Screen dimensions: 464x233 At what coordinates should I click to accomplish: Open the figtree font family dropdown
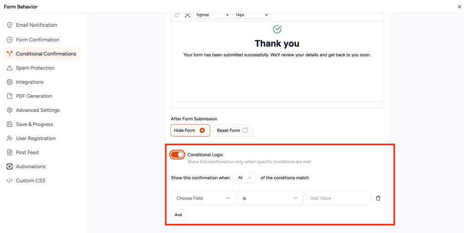[x=212, y=15]
